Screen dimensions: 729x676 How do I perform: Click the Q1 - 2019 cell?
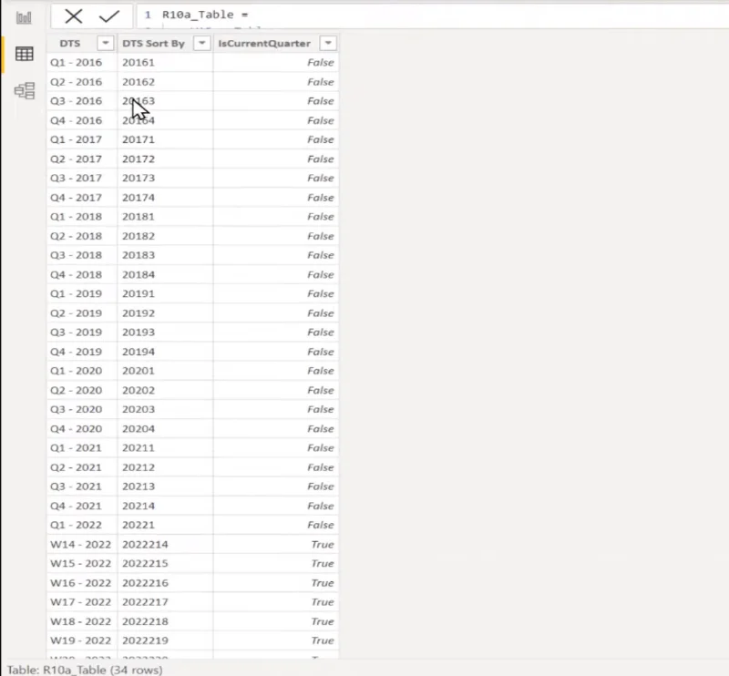pos(82,294)
